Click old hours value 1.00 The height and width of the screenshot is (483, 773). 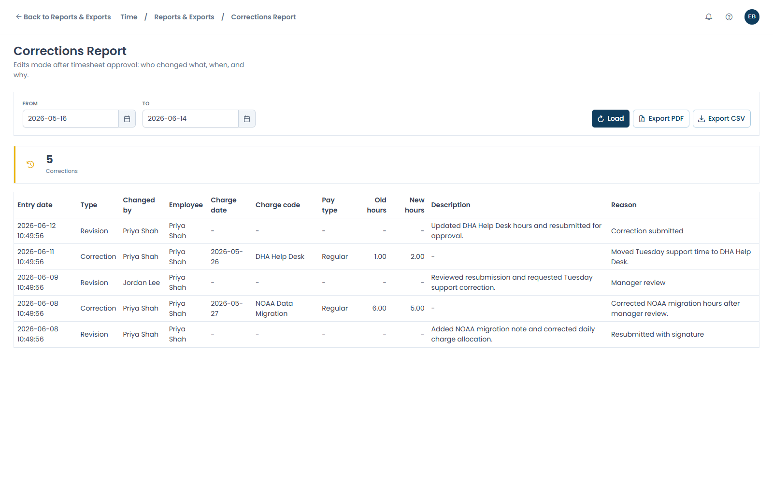click(x=380, y=257)
